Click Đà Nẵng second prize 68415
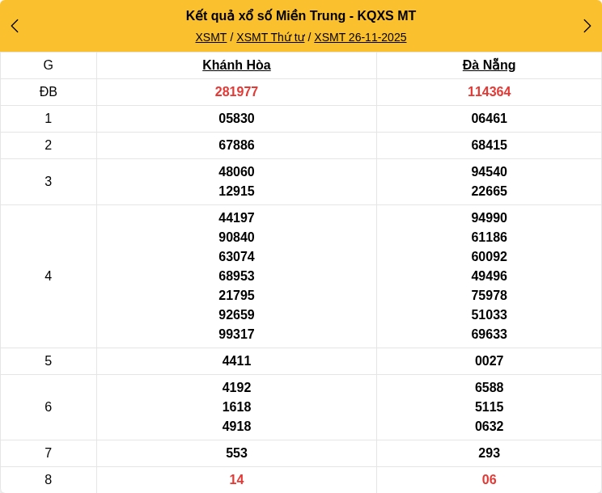The height and width of the screenshot is (493, 602). pos(489,145)
